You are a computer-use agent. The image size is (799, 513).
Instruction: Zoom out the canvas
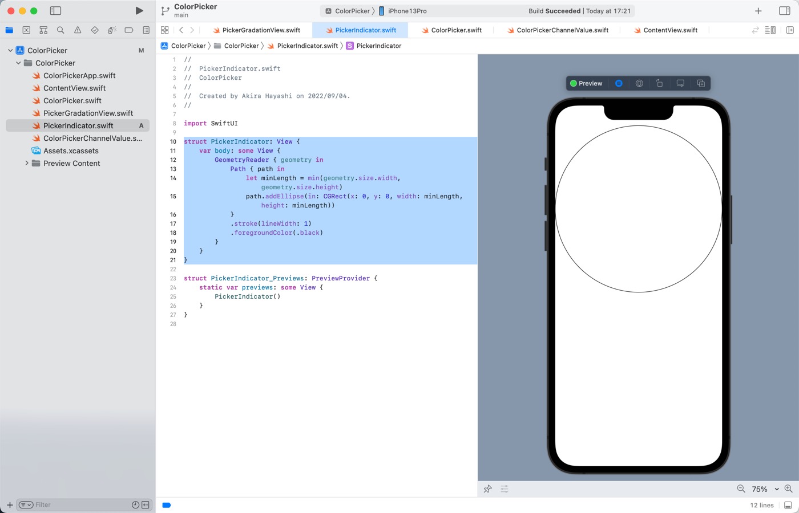coord(741,489)
